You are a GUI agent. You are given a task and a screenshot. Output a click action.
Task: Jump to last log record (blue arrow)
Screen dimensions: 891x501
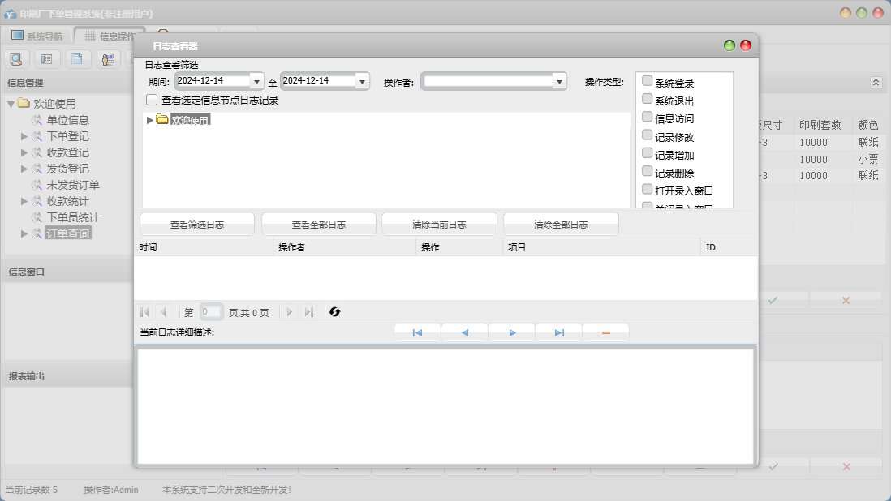point(559,332)
